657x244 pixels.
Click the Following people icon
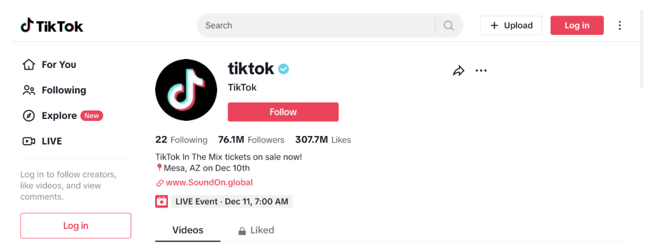[29, 90]
